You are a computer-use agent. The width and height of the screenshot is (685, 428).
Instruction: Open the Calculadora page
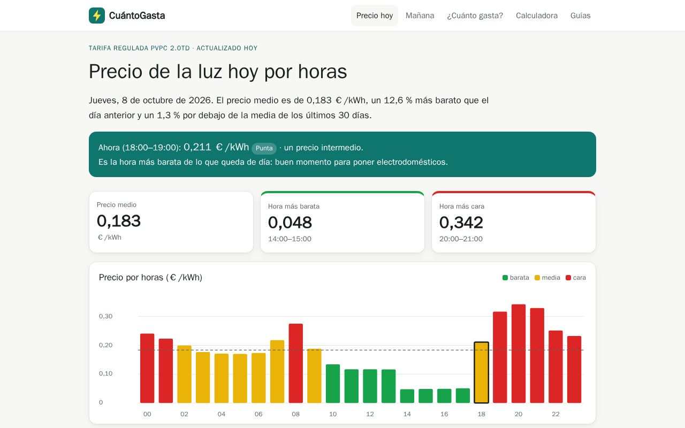537,16
